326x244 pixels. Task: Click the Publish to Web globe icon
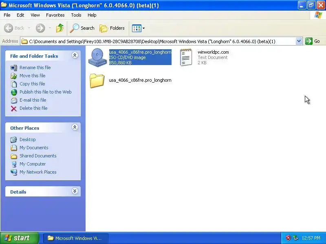(x=14, y=92)
